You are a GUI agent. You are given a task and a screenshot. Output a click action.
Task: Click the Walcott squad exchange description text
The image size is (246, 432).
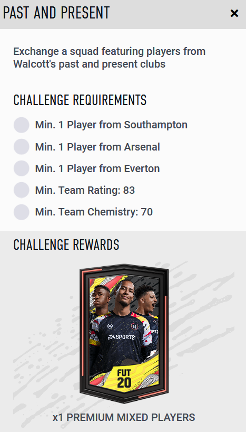pyautogui.click(x=110, y=58)
